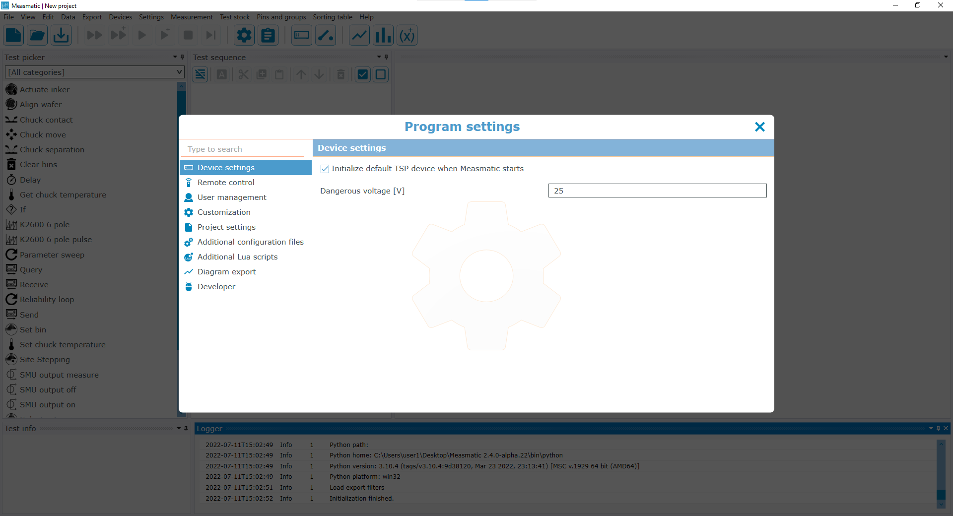Open Diagram export settings page
Viewport: 953px width, 516px height.
coord(246,272)
